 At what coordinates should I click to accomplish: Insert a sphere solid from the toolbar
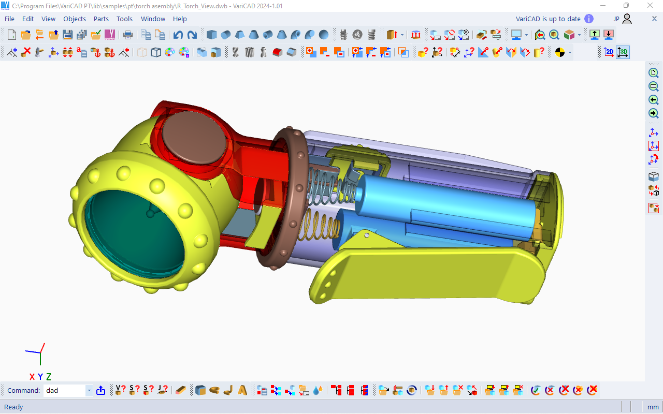pyautogui.click(x=323, y=35)
